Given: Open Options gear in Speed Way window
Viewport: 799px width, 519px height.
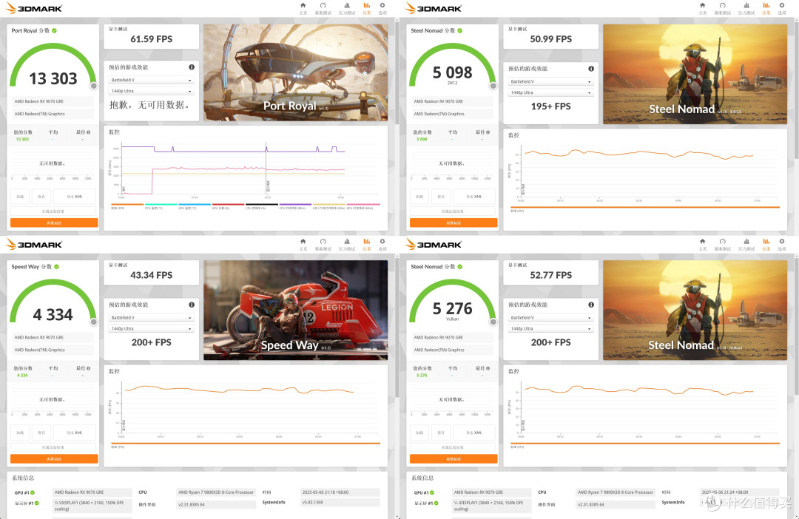Looking at the screenshot, I should [382, 242].
